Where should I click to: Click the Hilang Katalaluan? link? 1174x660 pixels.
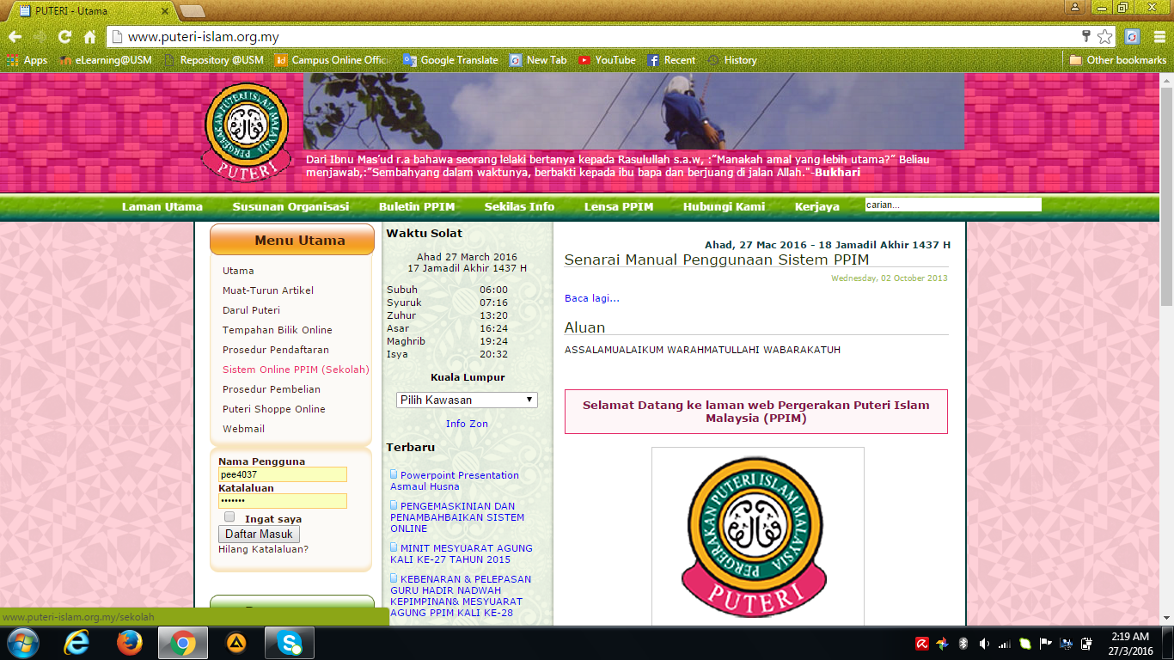[x=263, y=549]
